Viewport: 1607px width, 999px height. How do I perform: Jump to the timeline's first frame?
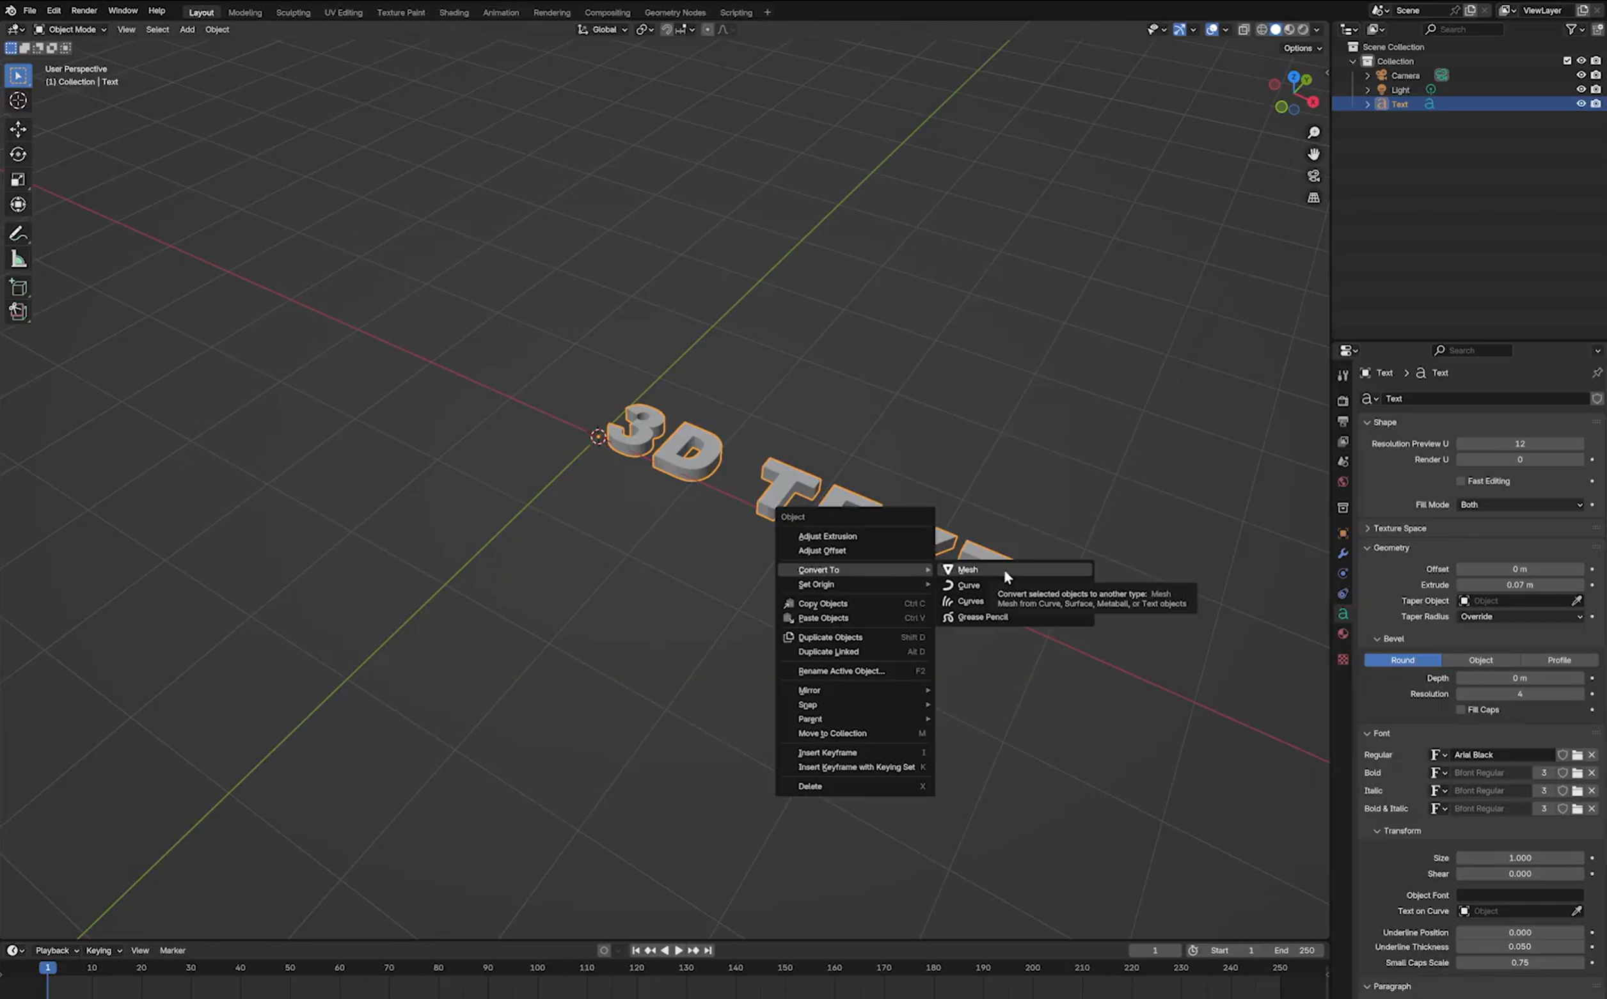[636, 950]
